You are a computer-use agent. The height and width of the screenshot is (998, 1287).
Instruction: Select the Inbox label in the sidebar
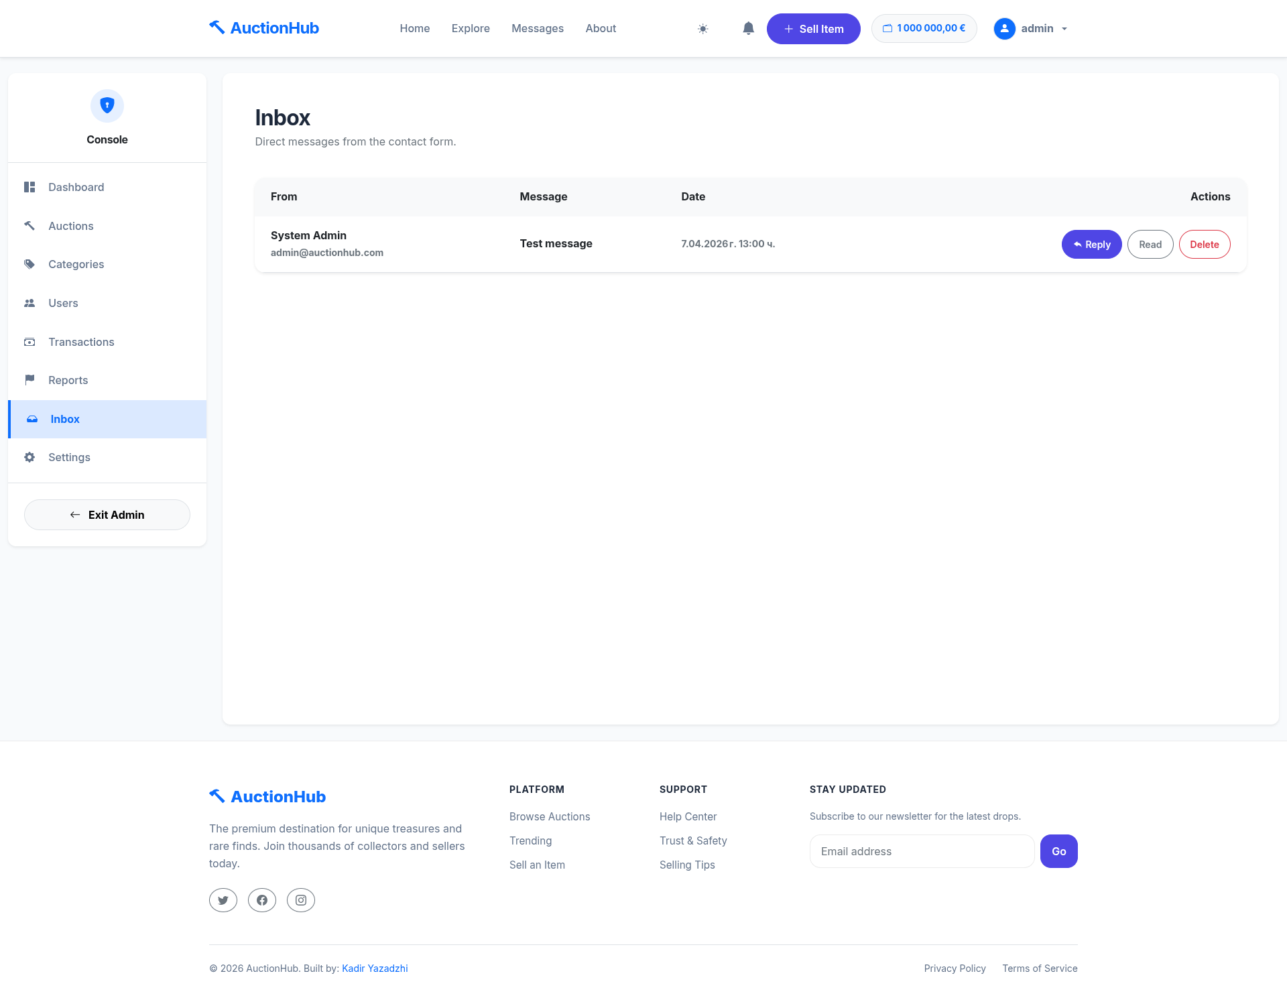pos(65,419)
